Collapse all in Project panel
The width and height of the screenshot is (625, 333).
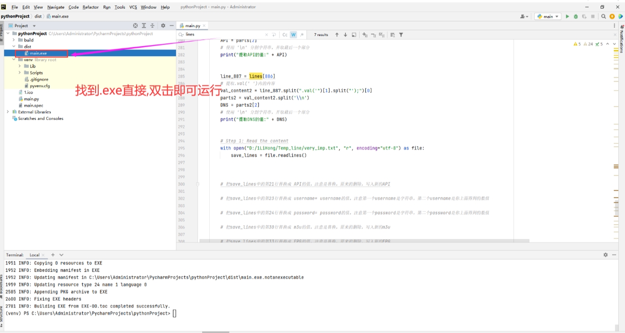coord(153,26)
